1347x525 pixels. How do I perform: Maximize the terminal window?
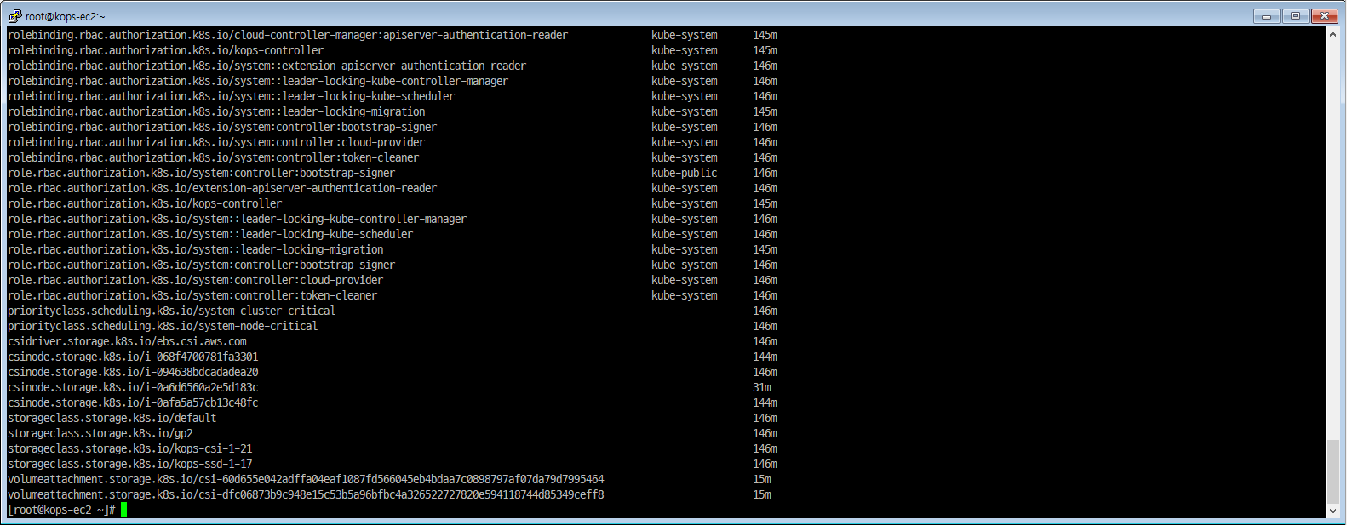1295,15
